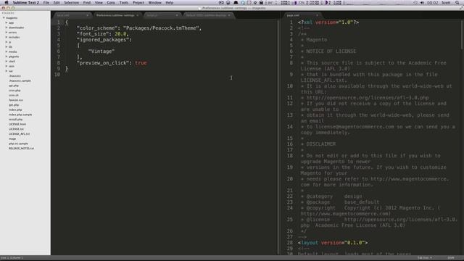Open the Sublime Text 2 application menu
Screen dimensions: 464x261
coord(26,2)
